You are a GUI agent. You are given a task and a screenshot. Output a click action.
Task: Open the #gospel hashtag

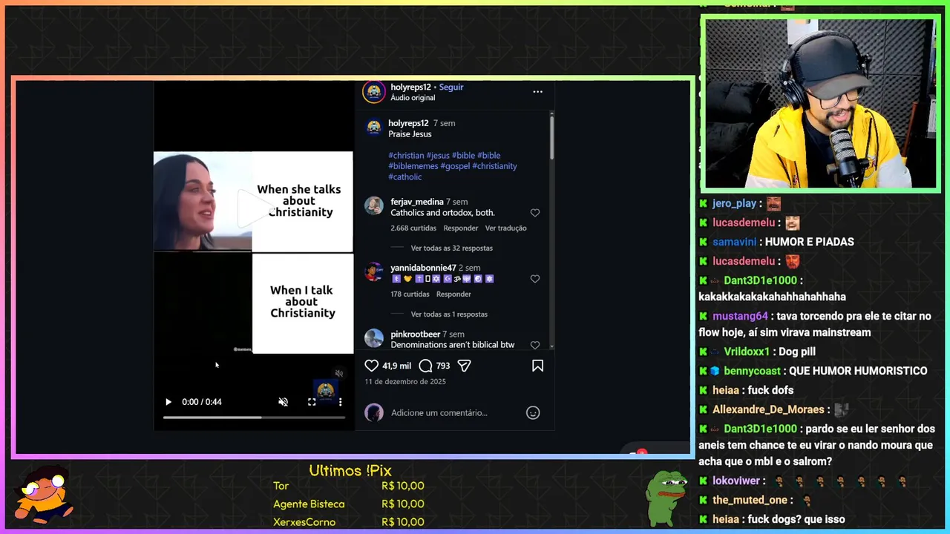455,166
